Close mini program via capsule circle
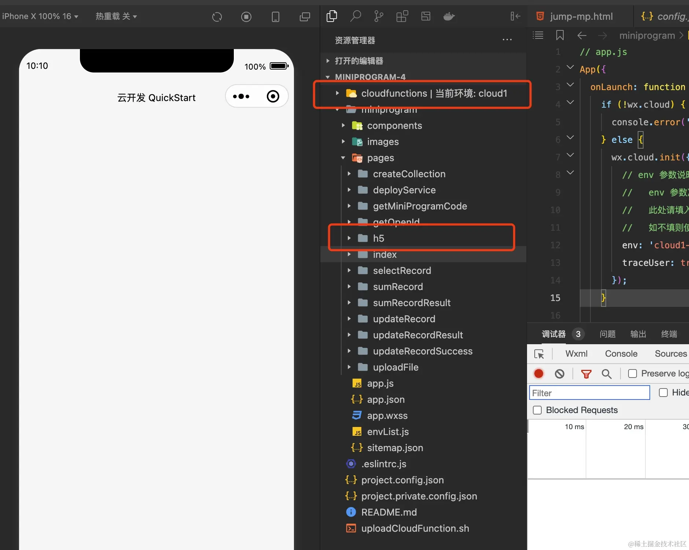 coord(273,96)
